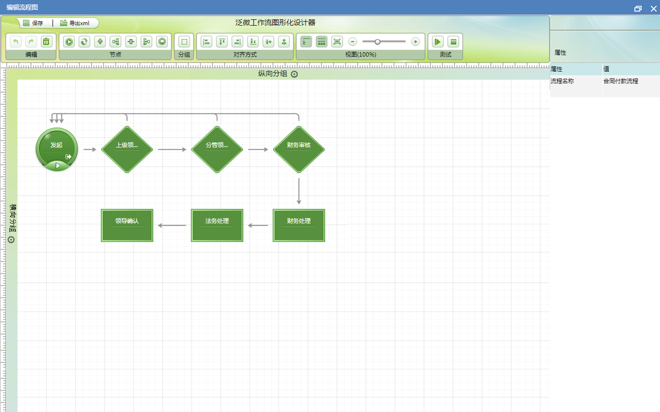
Task: Click the 导出xml export item
Action: pos(75,23)
